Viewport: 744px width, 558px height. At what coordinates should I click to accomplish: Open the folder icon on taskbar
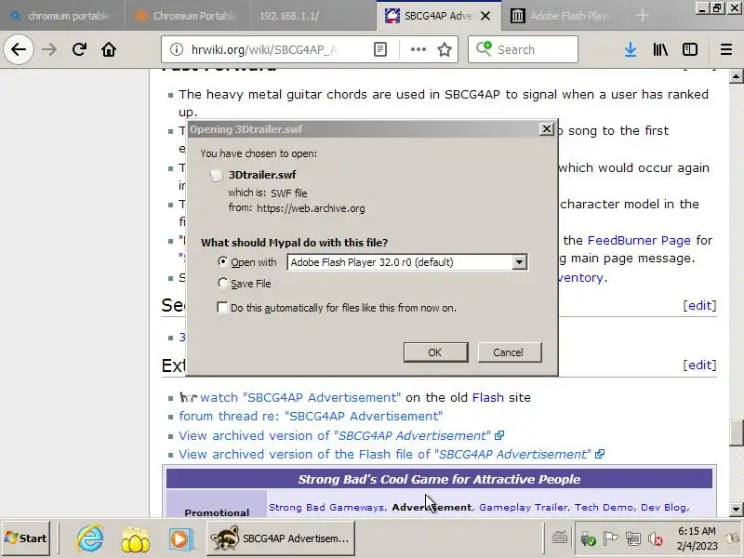pos(135,539)
